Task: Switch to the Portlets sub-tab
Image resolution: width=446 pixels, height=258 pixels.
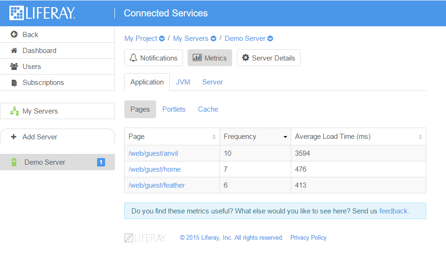Action: (x=174, y=109)
